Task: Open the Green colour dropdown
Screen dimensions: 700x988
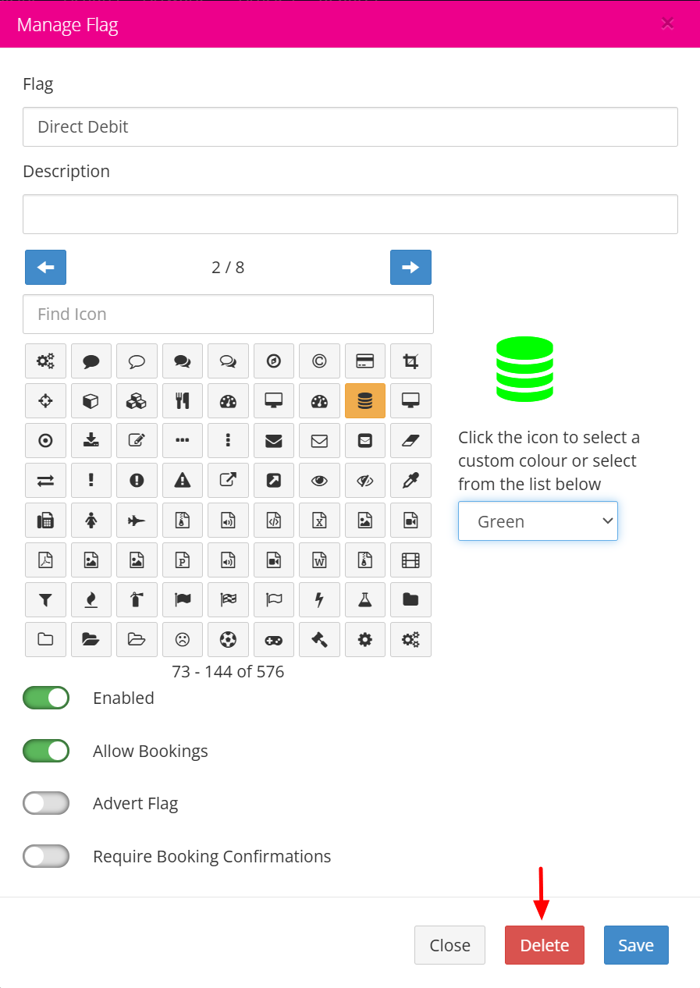Action: [538, 521]
